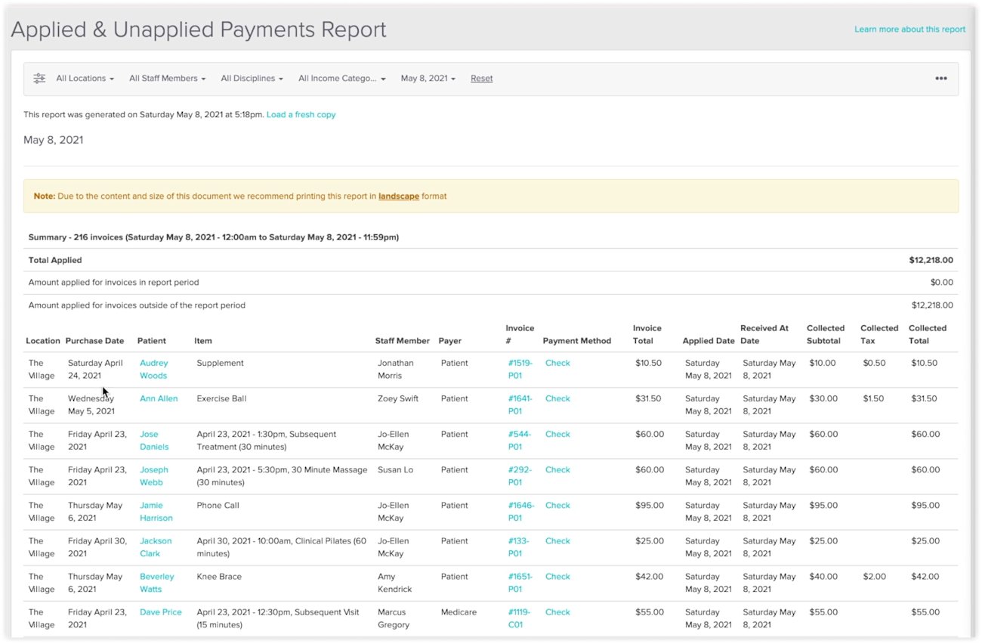Reset all report filters
Viewport: 982px width, 644px height.
[x=481, y=78]
